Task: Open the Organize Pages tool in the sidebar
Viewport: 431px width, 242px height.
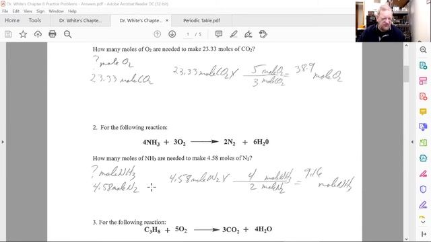Action: (x=423, y=81)
